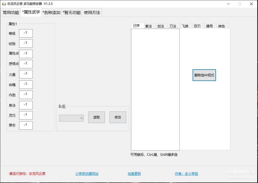
Task: Expand the 队伍 team dropdown
Action: (71, 118)
